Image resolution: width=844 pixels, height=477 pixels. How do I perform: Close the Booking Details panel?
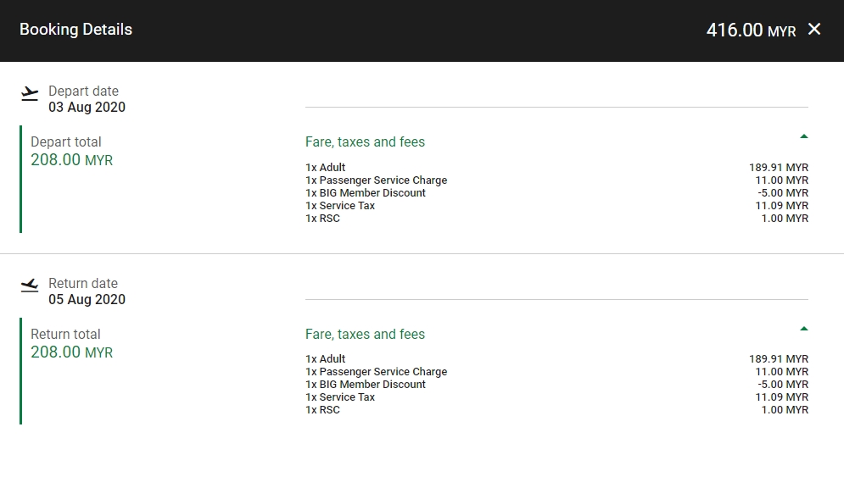pos(814,30)
